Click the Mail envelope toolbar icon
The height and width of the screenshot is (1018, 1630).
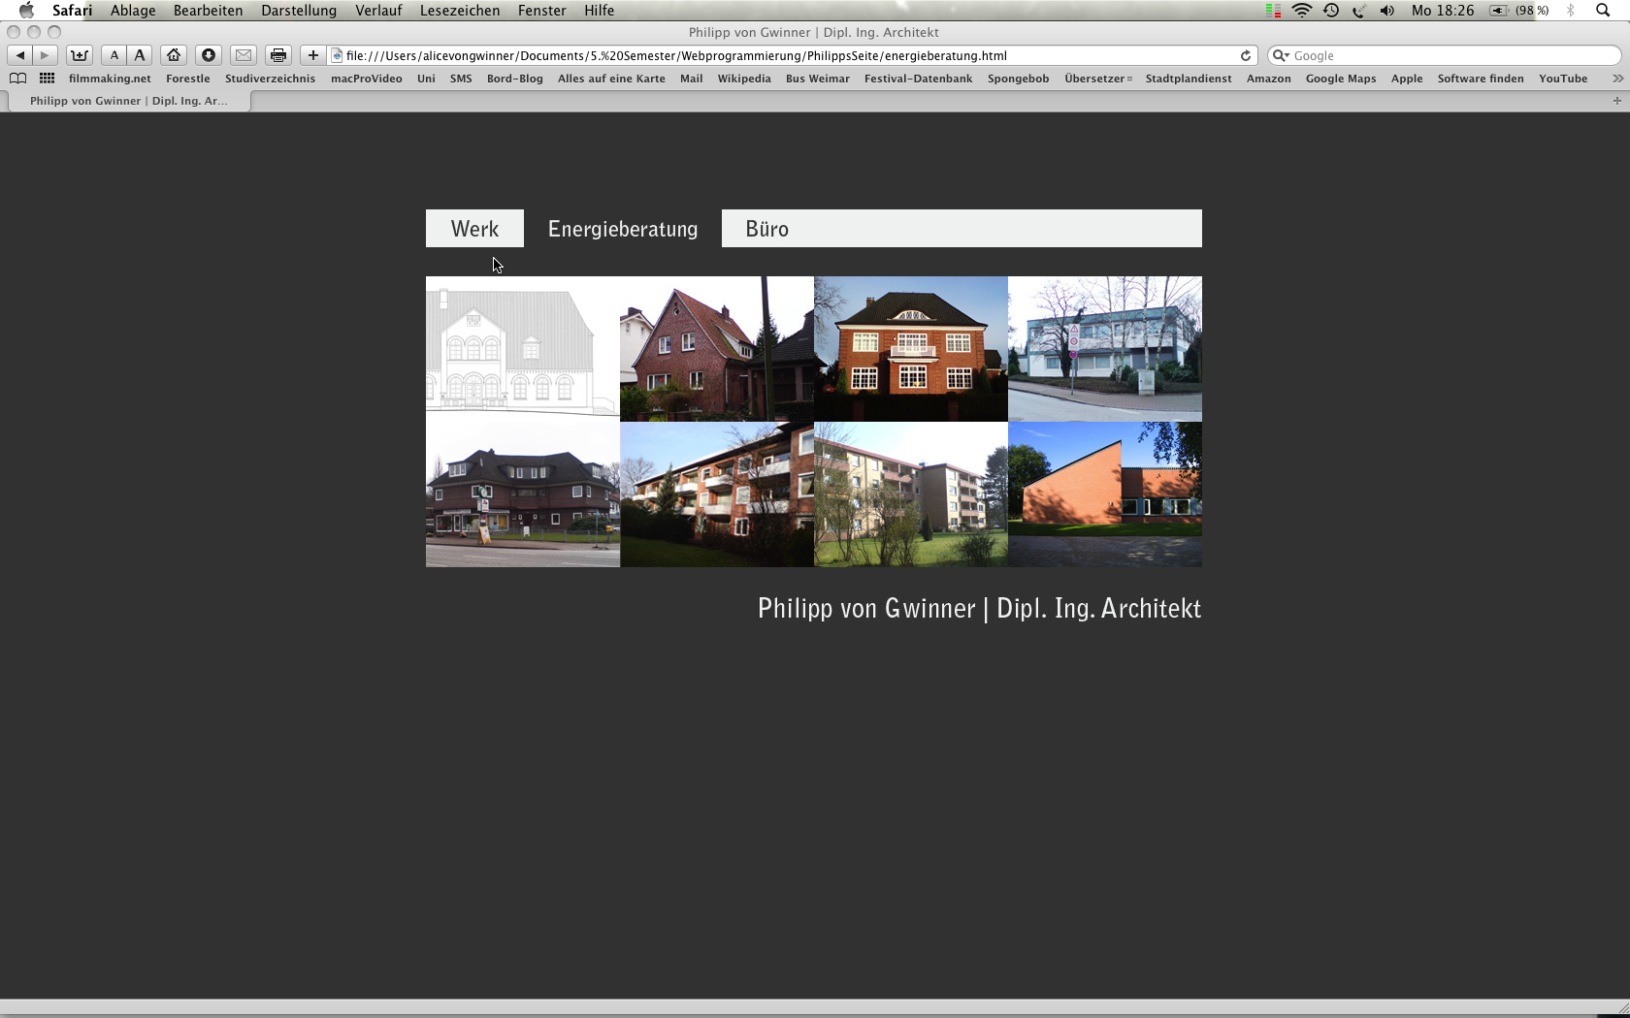click(244, 55)
